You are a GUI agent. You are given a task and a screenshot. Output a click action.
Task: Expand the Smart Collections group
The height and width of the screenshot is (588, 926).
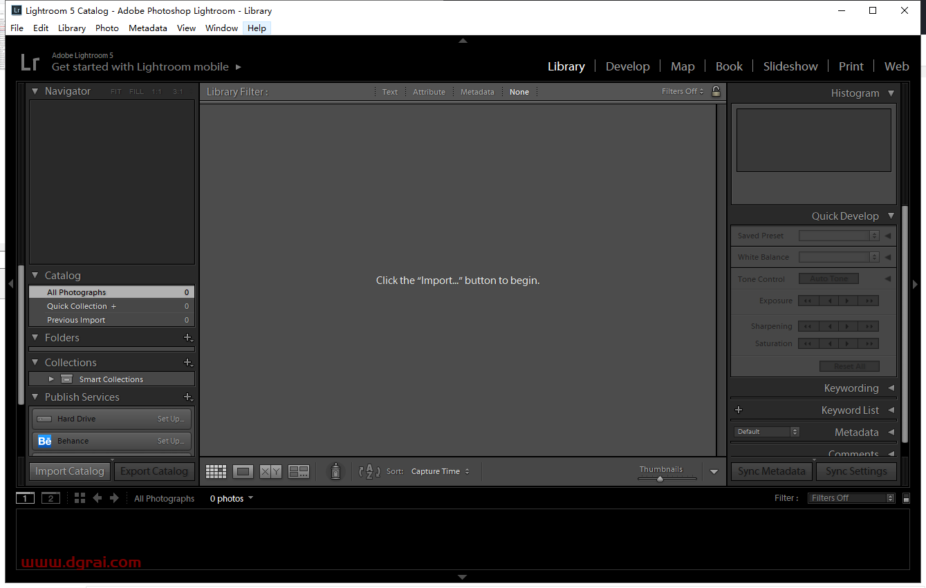pyautogui.click(x=50, y=378)
